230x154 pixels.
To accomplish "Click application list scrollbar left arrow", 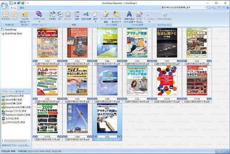I will point(3,141).
